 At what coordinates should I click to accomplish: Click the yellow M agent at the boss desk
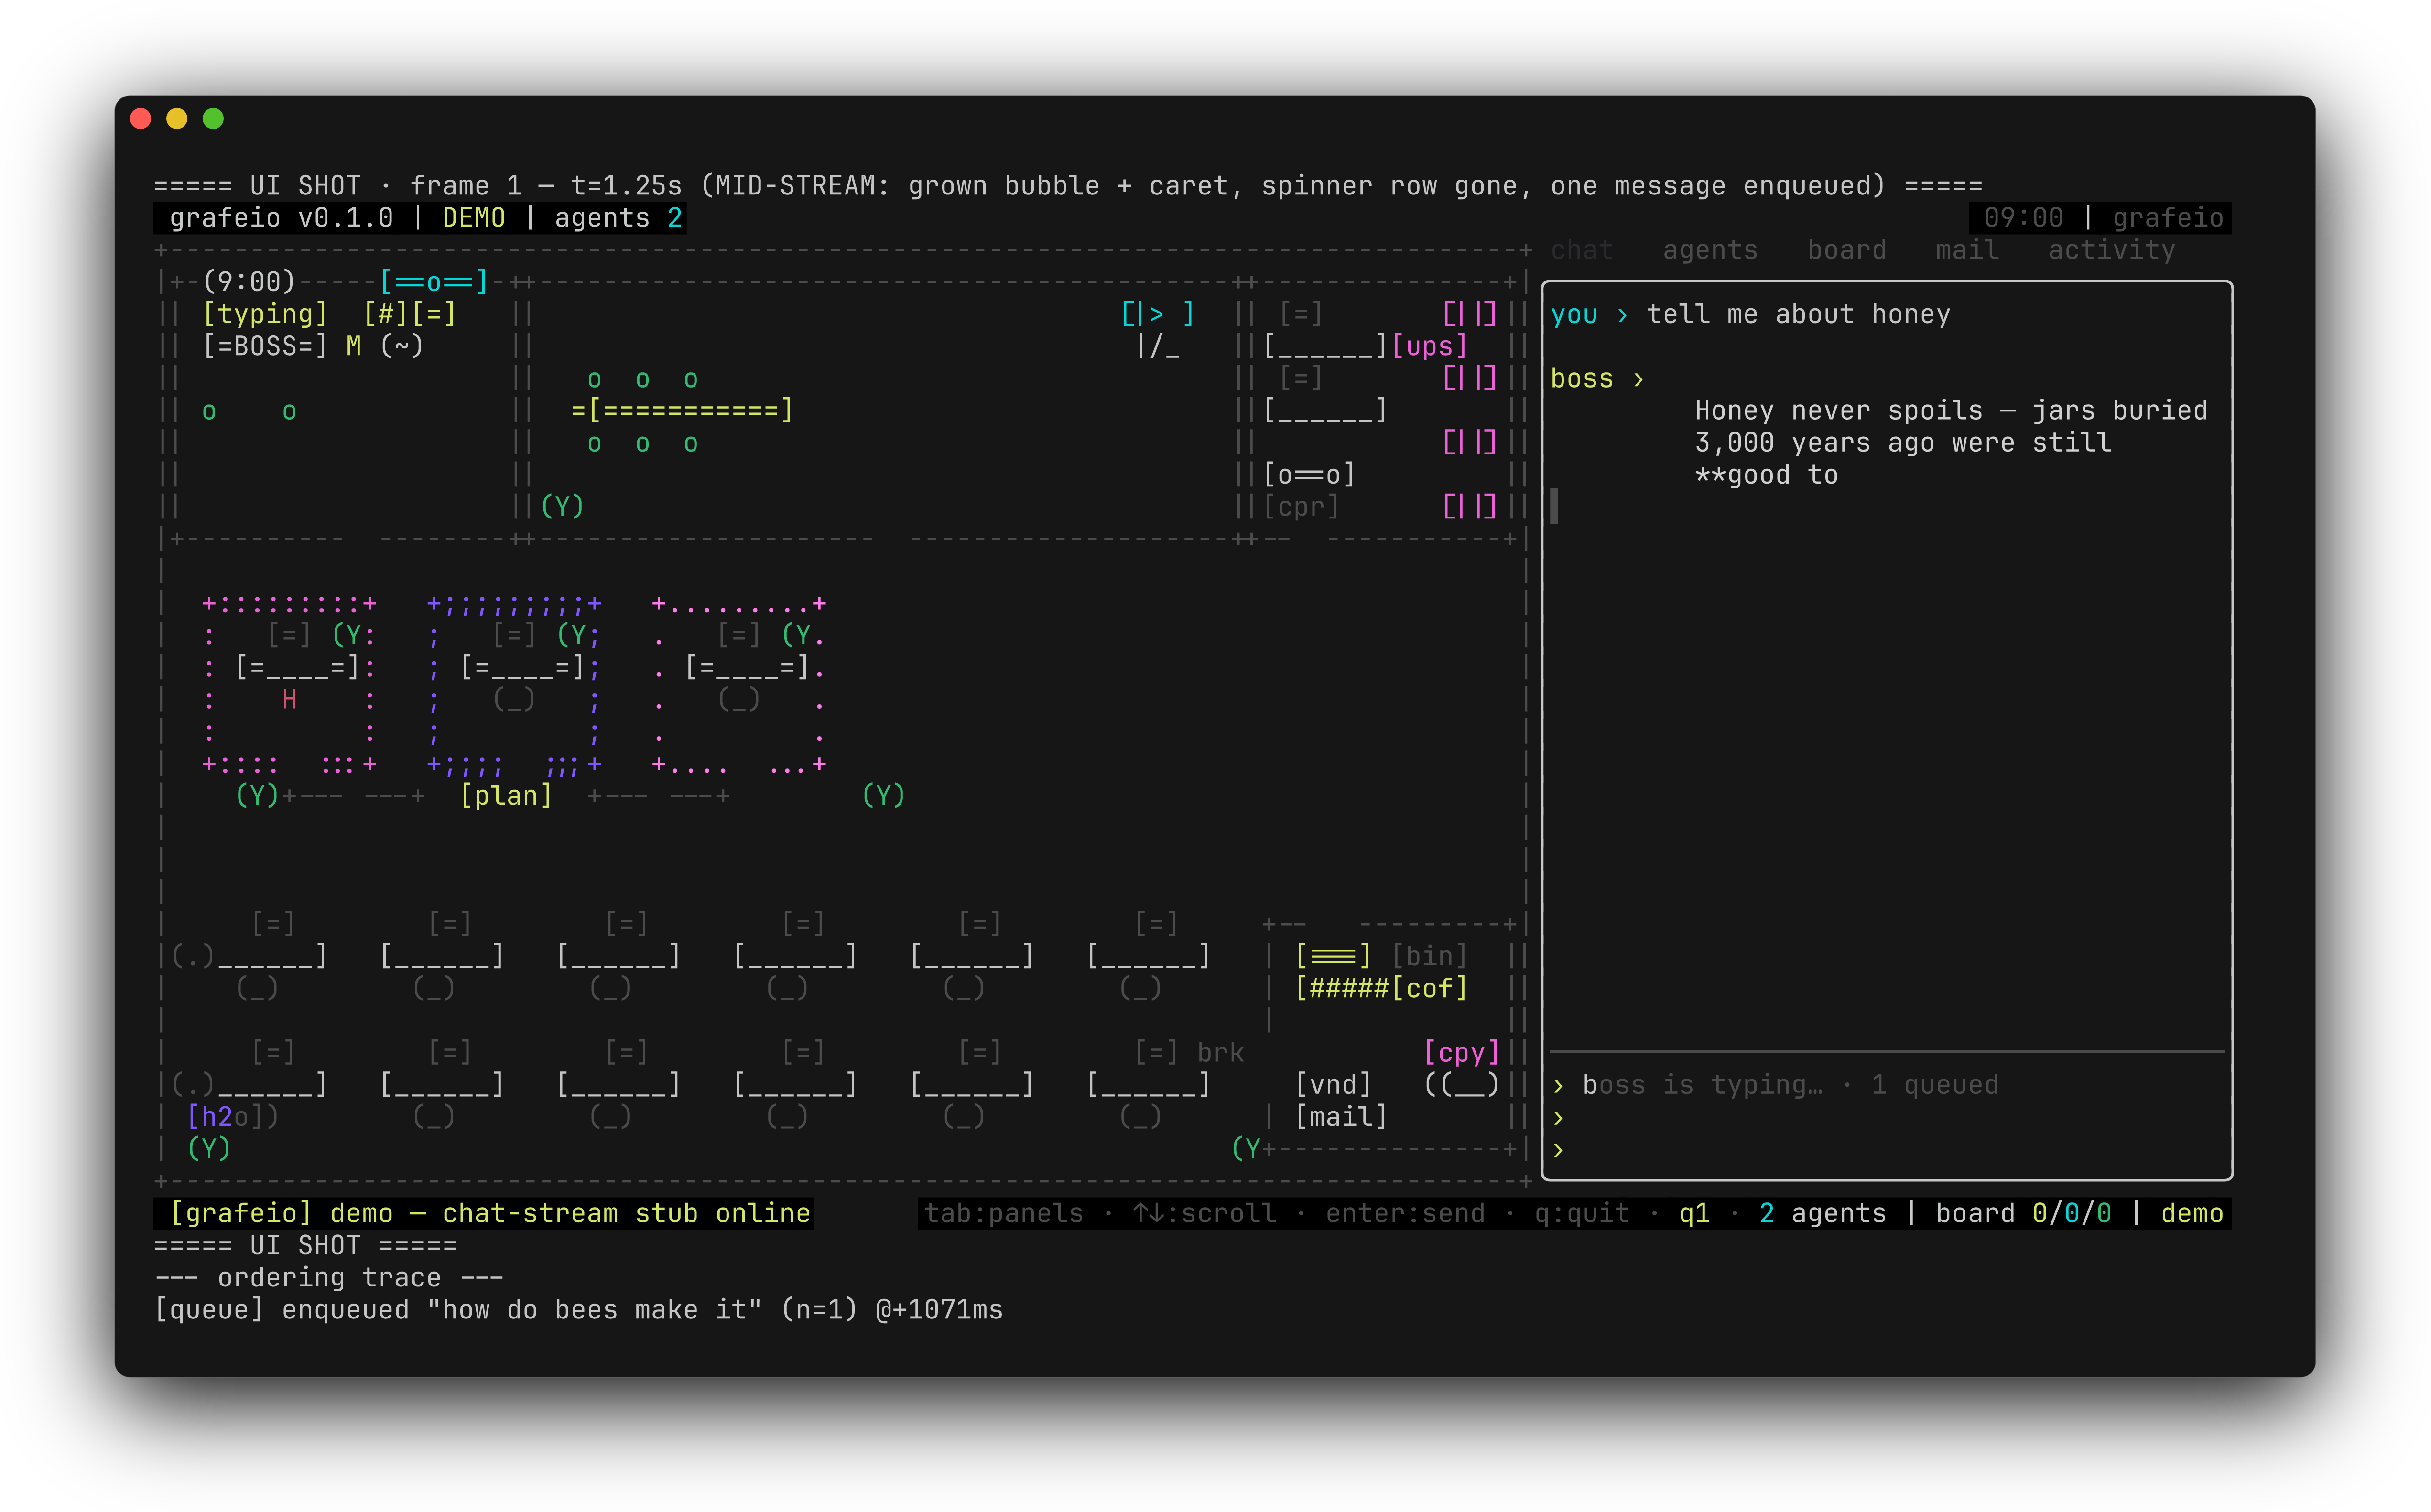[x=353, y=346]
